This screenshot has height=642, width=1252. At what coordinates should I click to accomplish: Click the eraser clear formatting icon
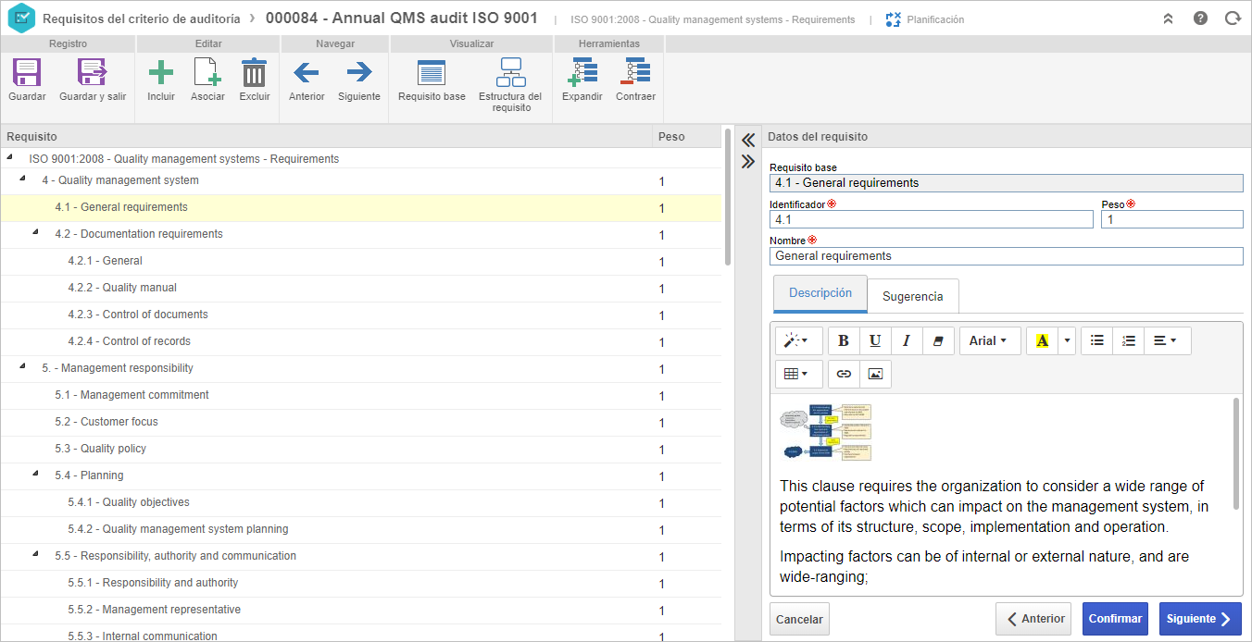[x=938, y=340]
